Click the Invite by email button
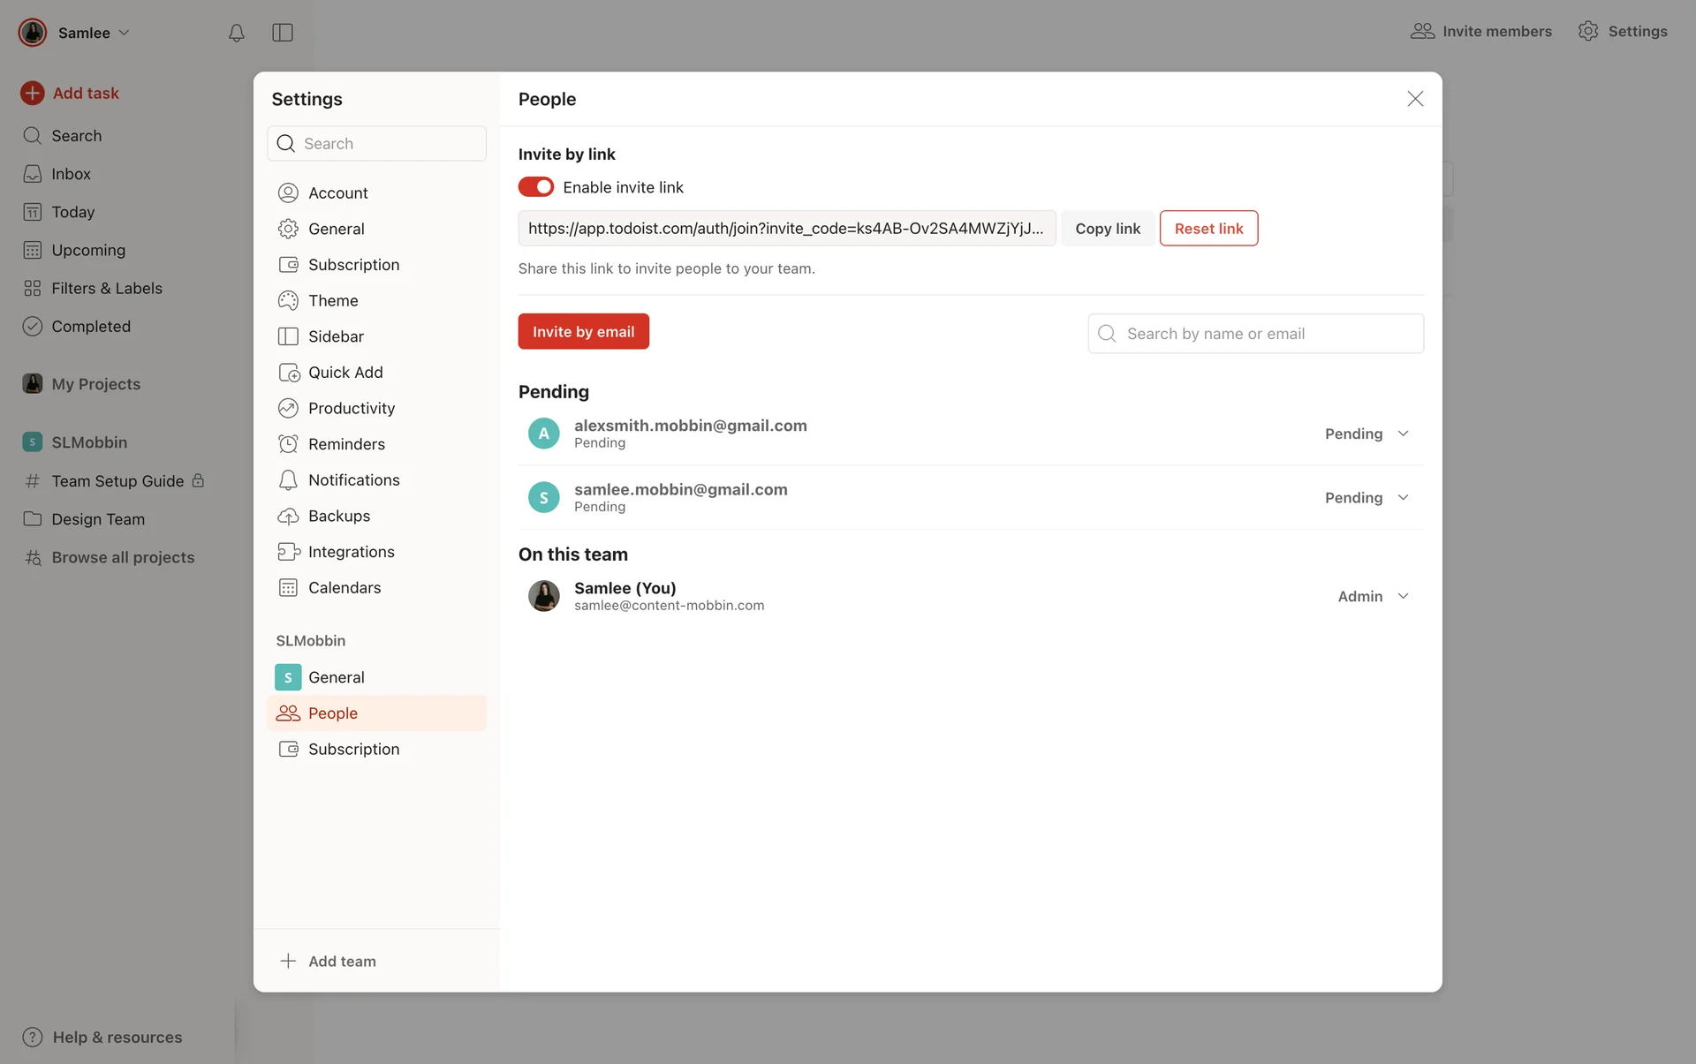This screenshot has width=1696, height=1064. (583, 331)
